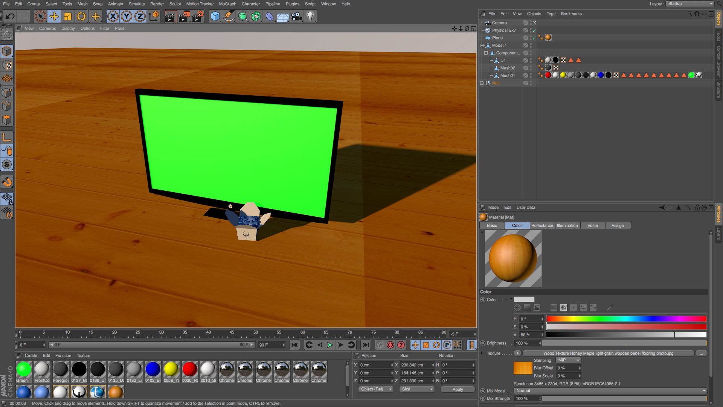Toggle the X axis lock
This screenshot has width=723, height=407.
113,16
